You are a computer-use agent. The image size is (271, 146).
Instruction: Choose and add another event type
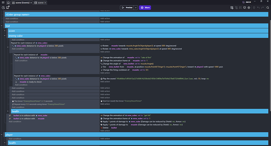(249, 7)
